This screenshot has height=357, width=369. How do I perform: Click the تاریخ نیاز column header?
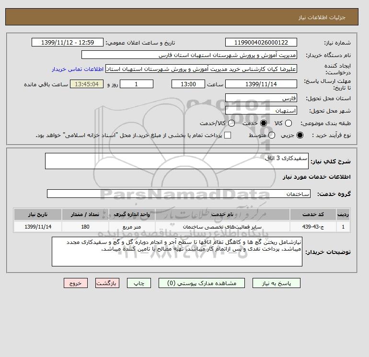click(38, 214)
